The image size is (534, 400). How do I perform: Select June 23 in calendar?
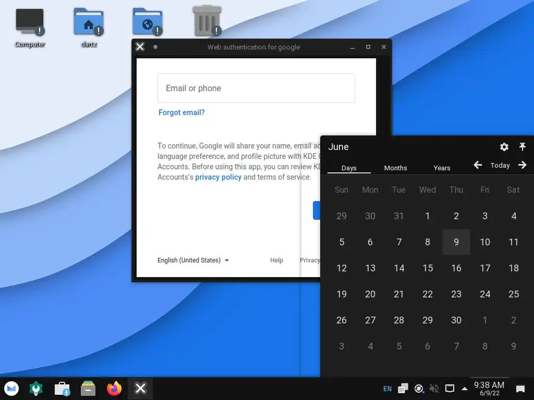point(456,294)
